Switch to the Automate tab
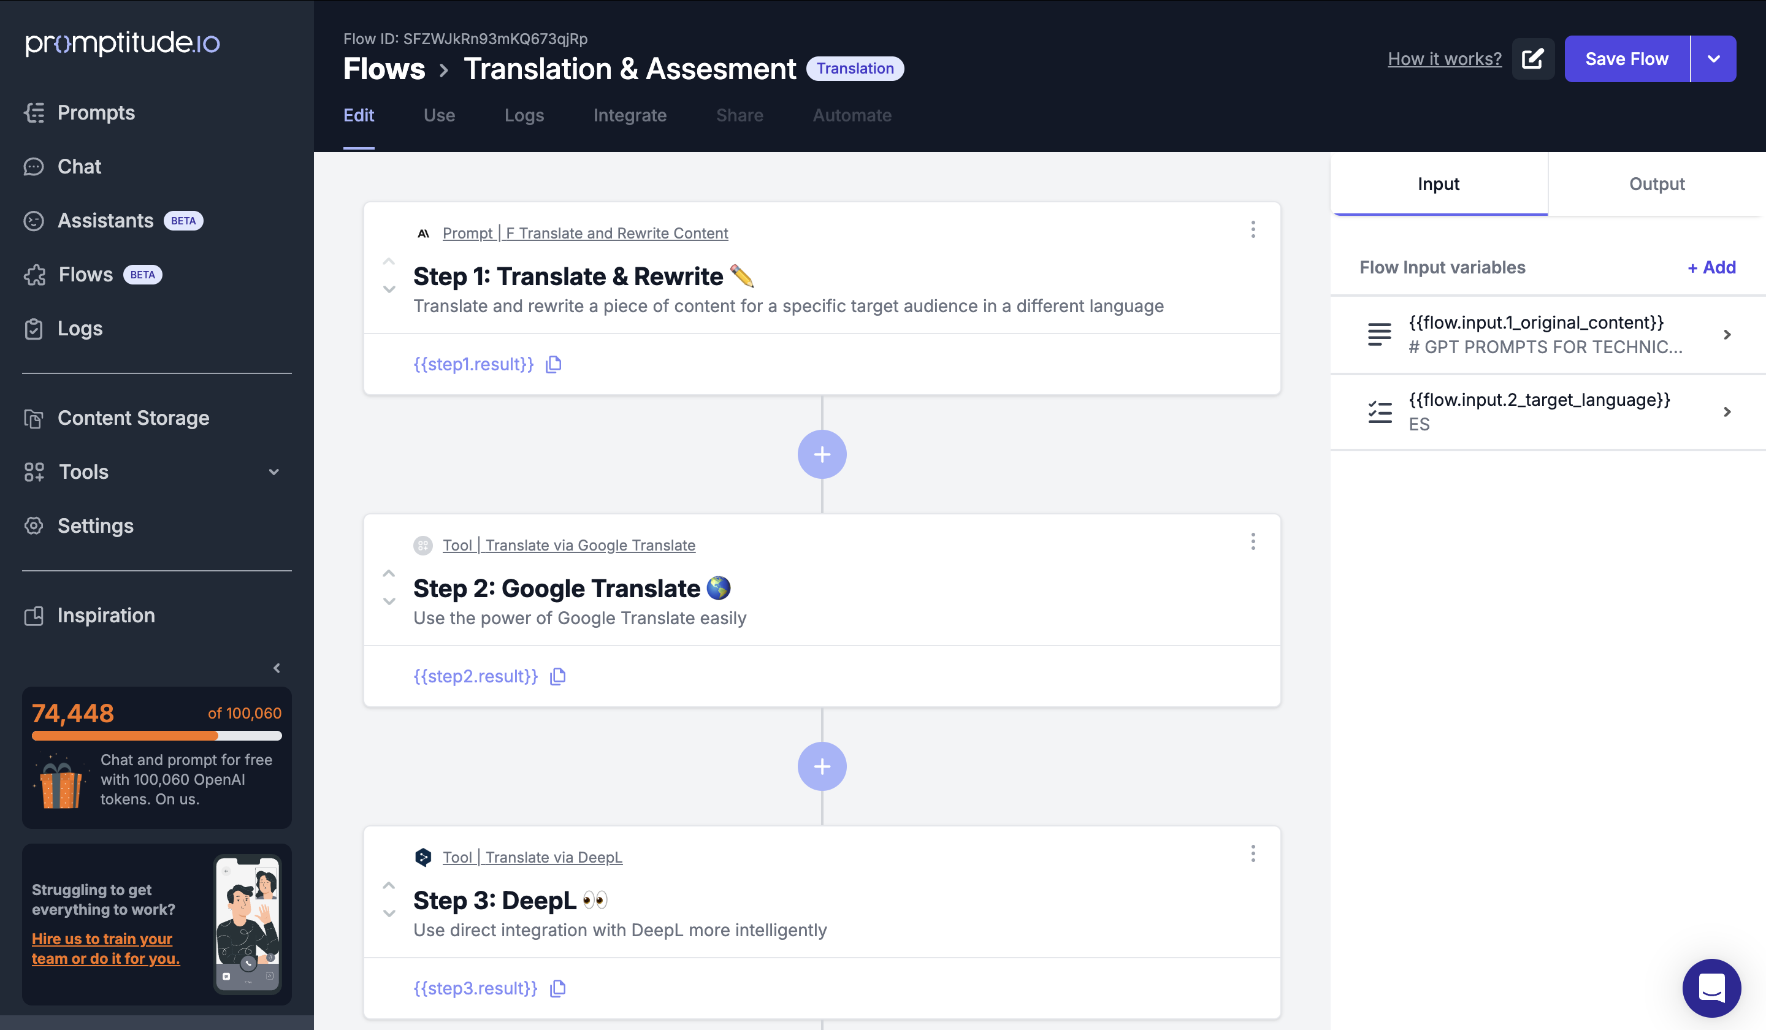This screenshot has width=1766, height=1030. [x=852, y=116]
